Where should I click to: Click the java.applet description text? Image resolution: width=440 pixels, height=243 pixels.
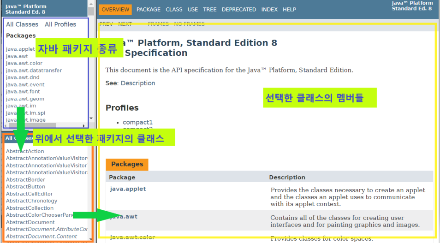click(x=348, y=197)
